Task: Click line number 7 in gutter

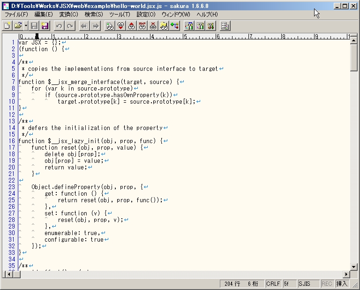Action: pos(13,82)
